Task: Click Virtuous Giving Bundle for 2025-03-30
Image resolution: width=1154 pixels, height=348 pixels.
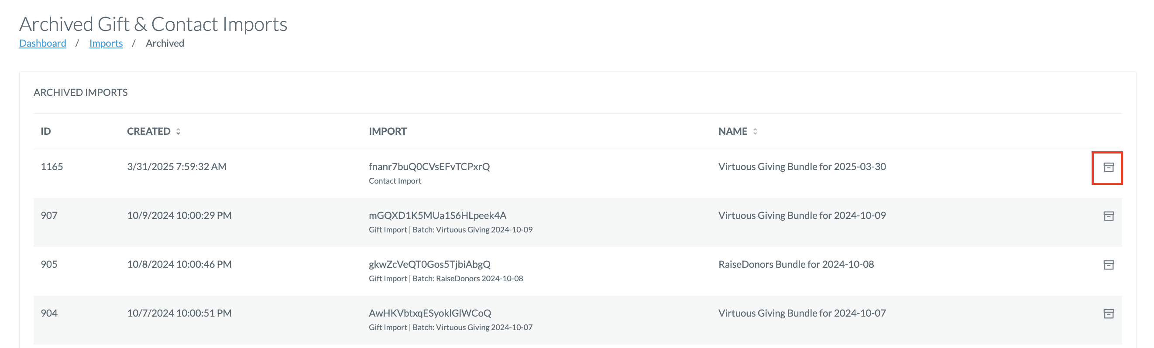Action: tap(802, 167)
